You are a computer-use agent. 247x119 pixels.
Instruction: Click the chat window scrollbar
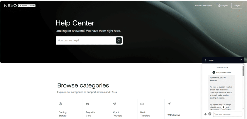tap(243, 71)
